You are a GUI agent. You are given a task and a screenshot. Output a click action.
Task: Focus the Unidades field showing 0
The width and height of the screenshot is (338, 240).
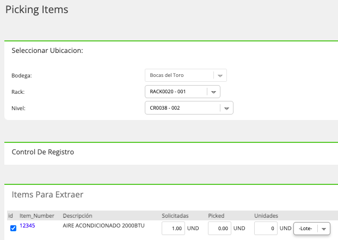(266, 229)
